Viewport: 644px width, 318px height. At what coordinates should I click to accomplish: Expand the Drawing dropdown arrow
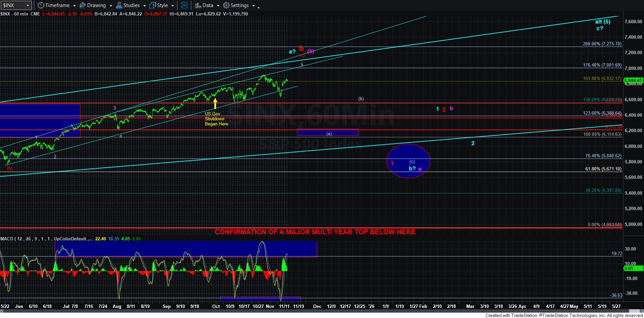pos(111,6)
